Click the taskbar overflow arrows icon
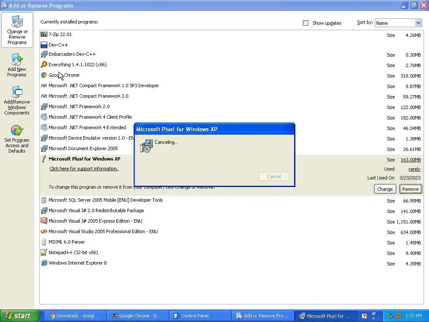Screen dimensions: 429x322 pyautogui.click(x=373, y=316)
